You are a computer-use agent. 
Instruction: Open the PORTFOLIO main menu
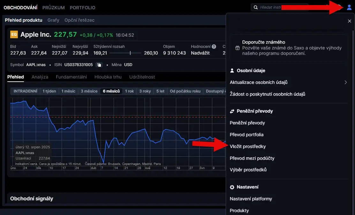82,8
